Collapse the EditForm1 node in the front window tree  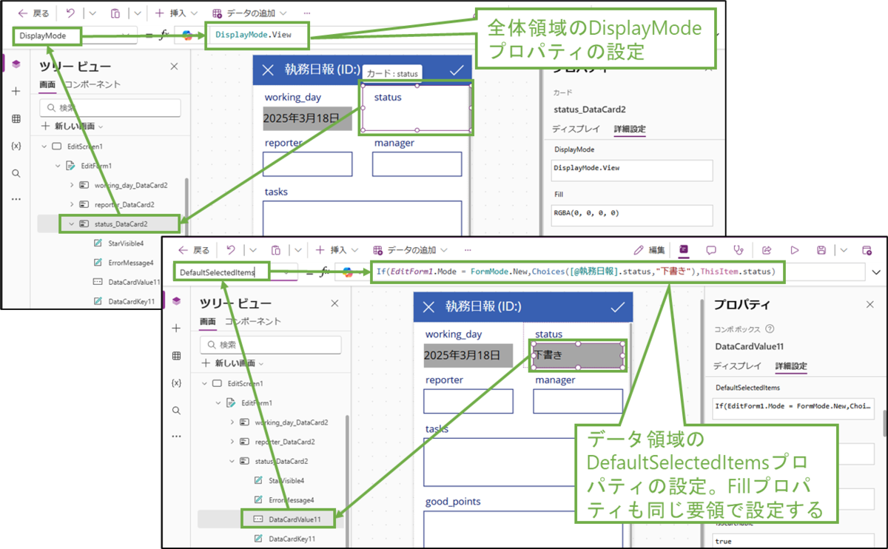(218, 403)
